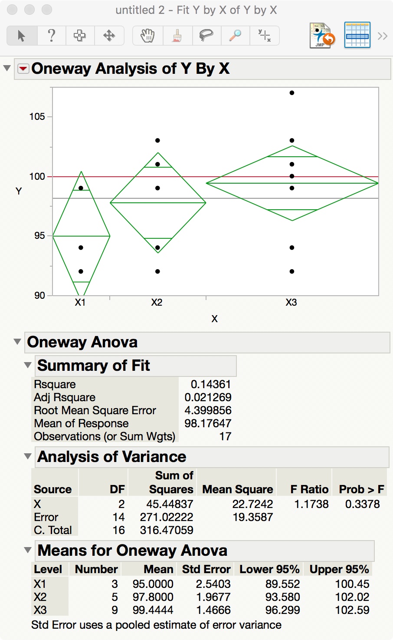The height and width of the screenshot is (640, 393).
Task: Click the Std Error column header
Action: (206, 569)
